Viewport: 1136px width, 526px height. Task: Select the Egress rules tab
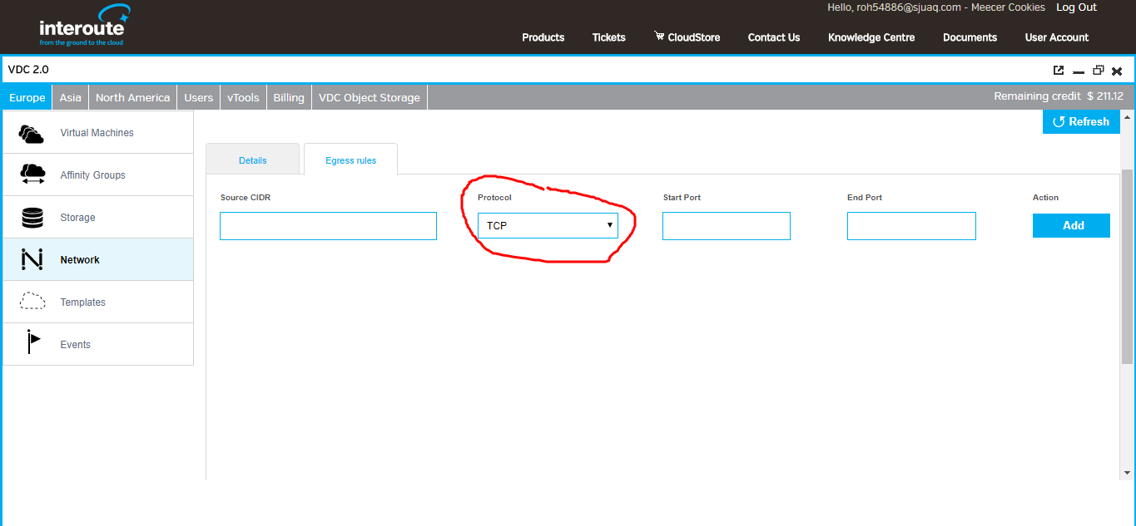point(350,160)
